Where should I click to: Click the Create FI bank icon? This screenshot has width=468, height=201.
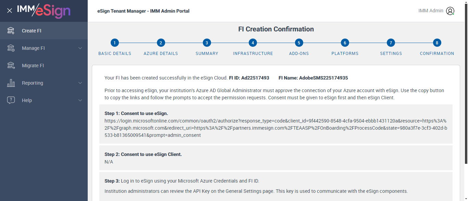point(11,31)
